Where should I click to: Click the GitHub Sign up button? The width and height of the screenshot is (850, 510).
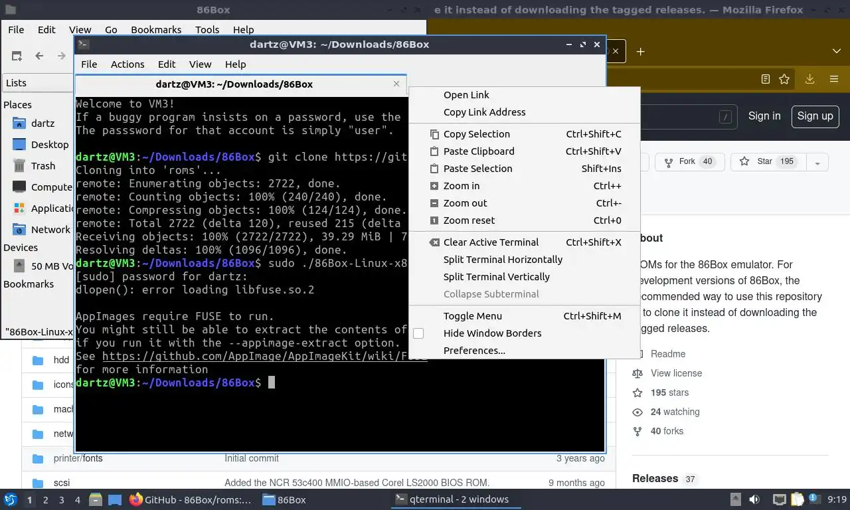coord(815,116)
